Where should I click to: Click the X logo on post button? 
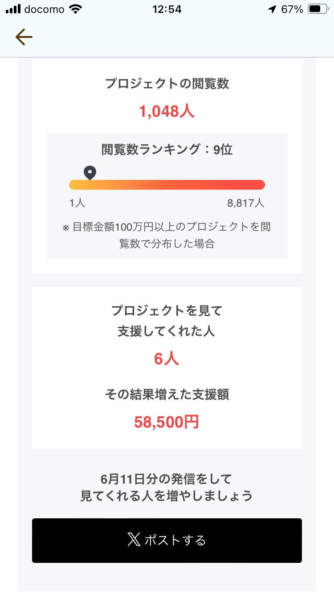[134, 540]
